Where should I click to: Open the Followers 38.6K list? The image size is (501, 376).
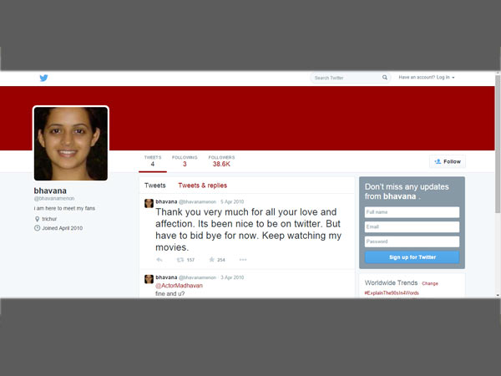(221, 160)
